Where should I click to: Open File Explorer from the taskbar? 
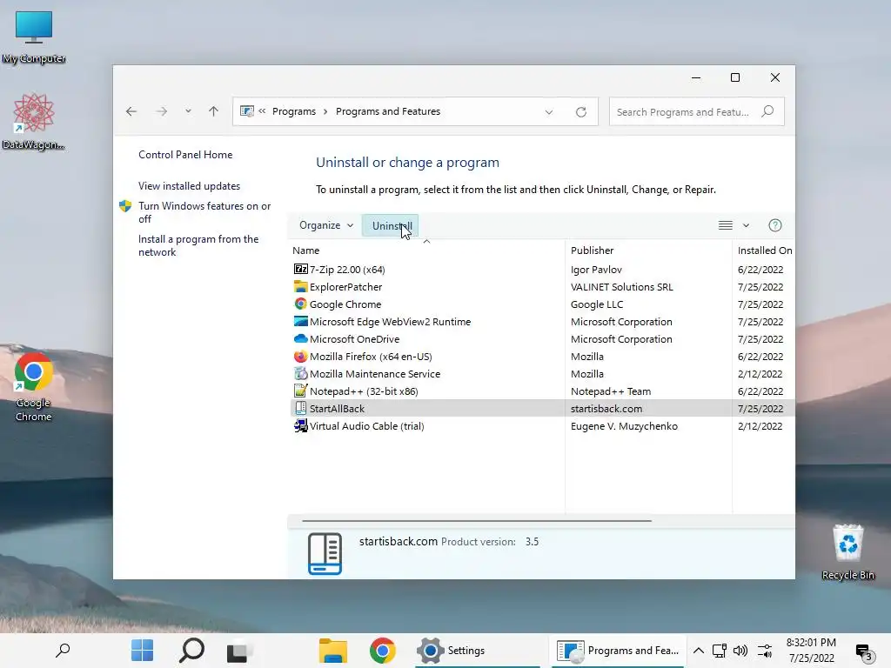pyautogui.click(x=333, y=651)
